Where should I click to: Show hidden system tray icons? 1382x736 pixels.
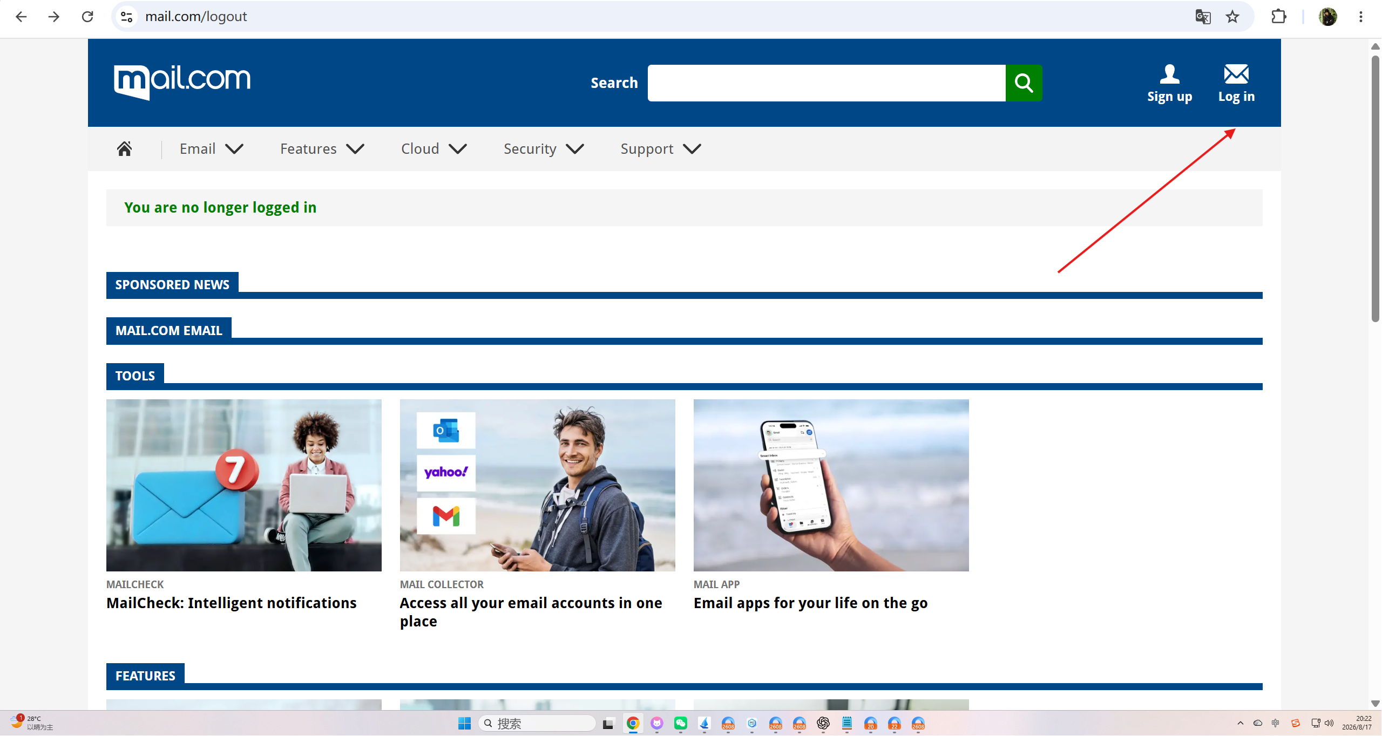click(1240, 724)
